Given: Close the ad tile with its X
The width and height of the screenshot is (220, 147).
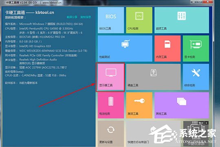Looking at the screenshot, I should 207,123.
